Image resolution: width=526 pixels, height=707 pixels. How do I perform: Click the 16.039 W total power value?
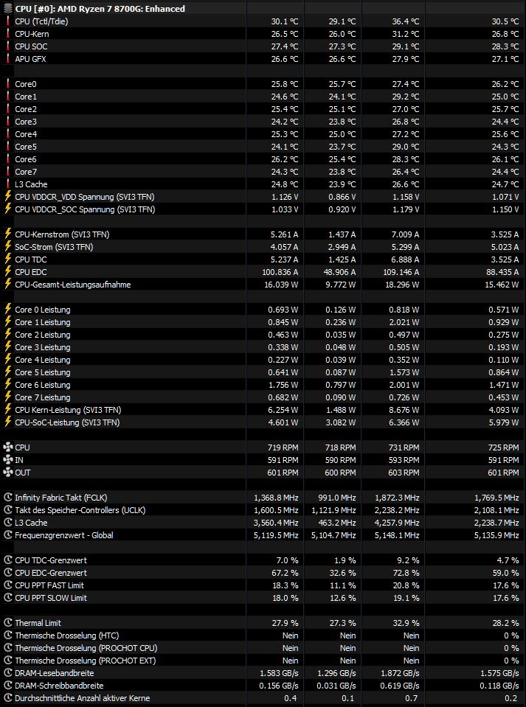tap(282, 285)
